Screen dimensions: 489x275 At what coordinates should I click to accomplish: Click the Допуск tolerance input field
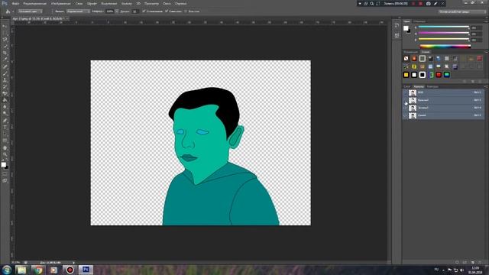(x=134, y=11)
